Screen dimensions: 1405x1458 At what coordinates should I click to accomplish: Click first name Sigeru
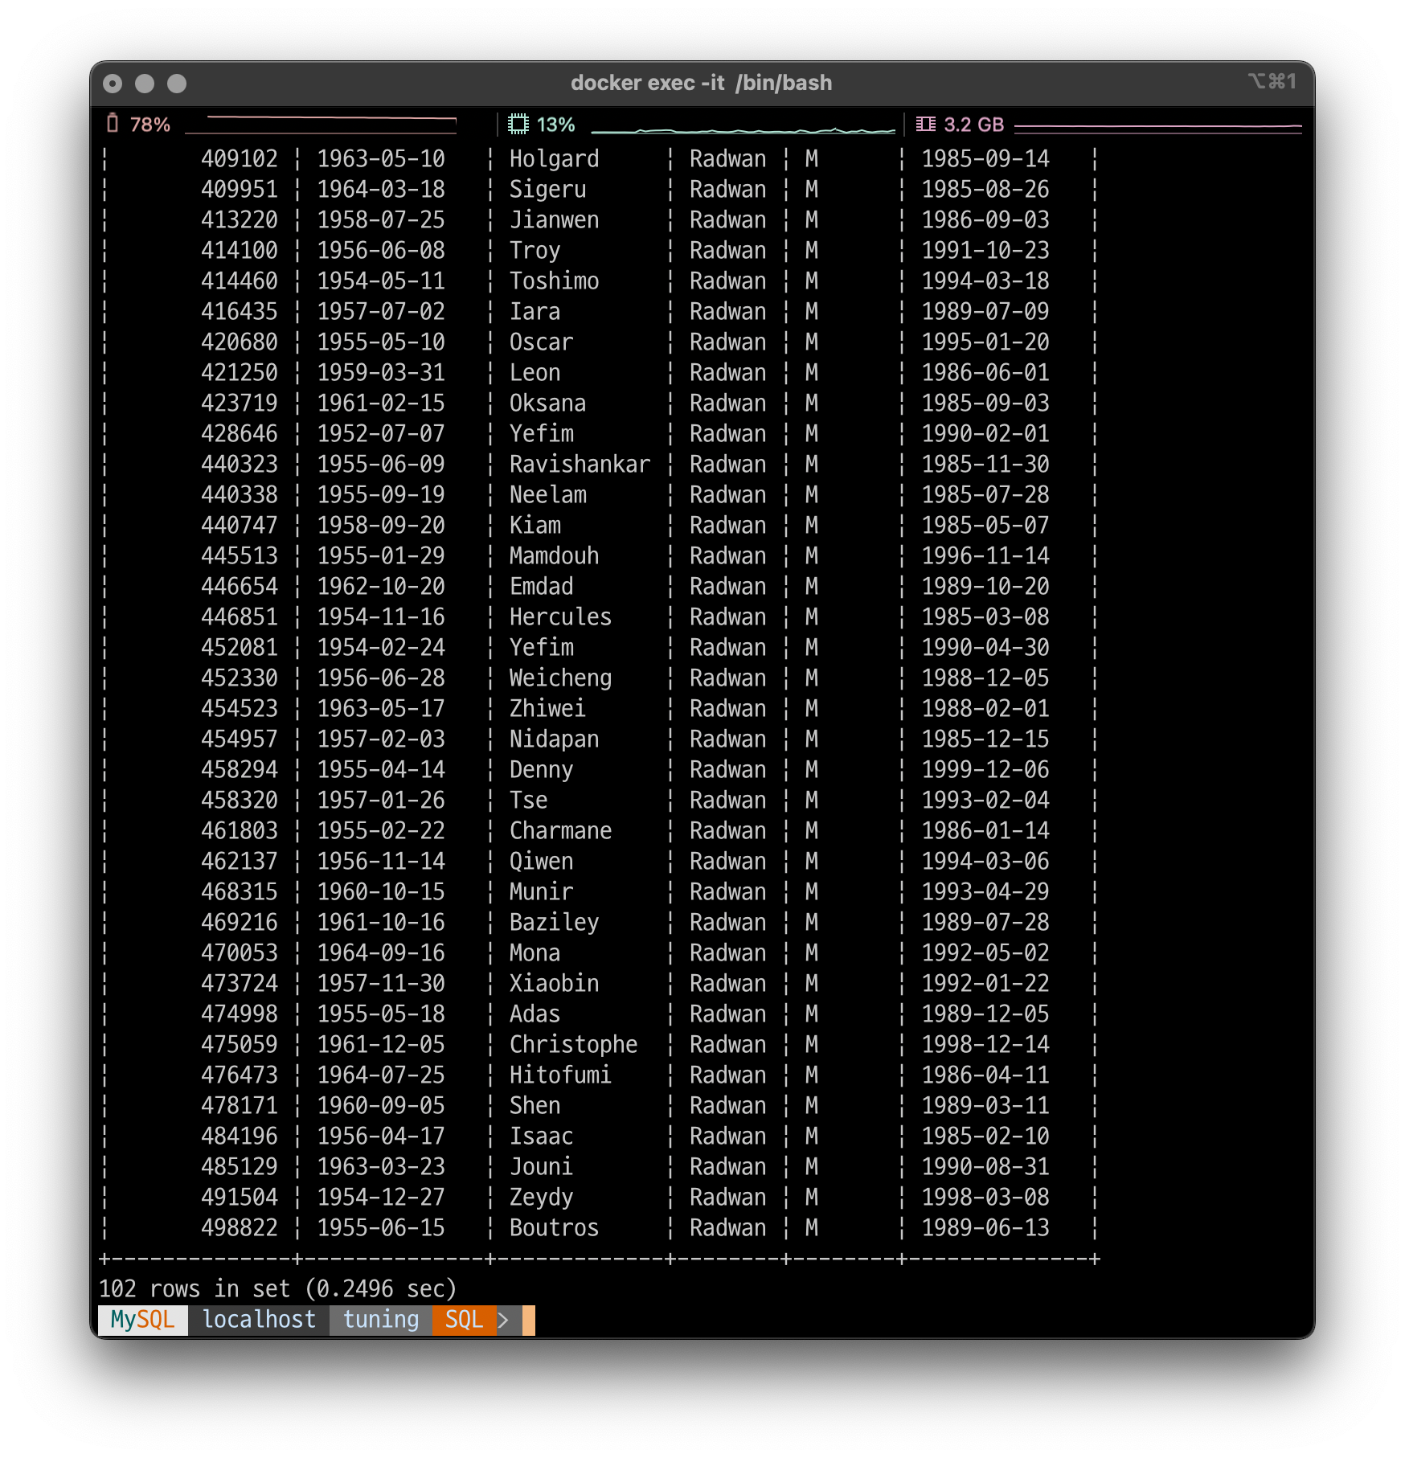[547, 190]
